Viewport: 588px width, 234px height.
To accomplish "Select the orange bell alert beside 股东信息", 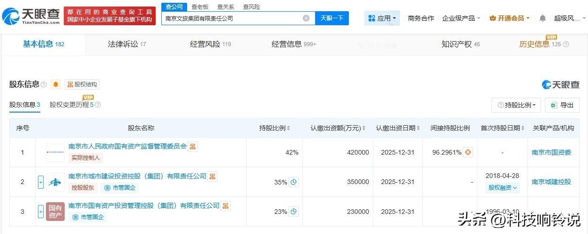I will 56,85.
